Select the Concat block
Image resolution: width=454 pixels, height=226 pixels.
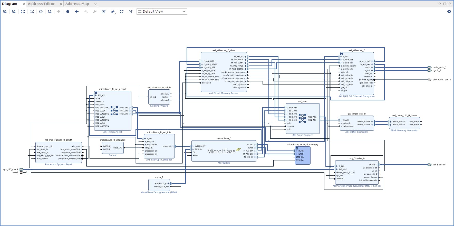[x=113, y=148]
